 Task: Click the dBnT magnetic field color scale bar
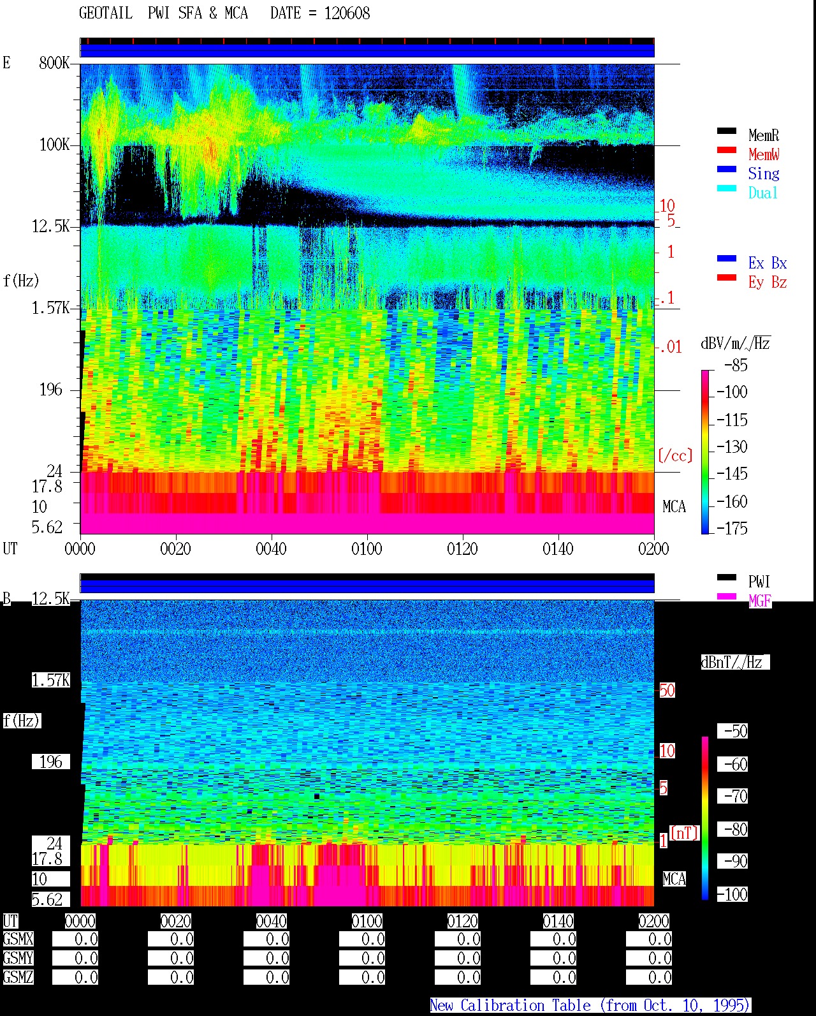point(705,818)
